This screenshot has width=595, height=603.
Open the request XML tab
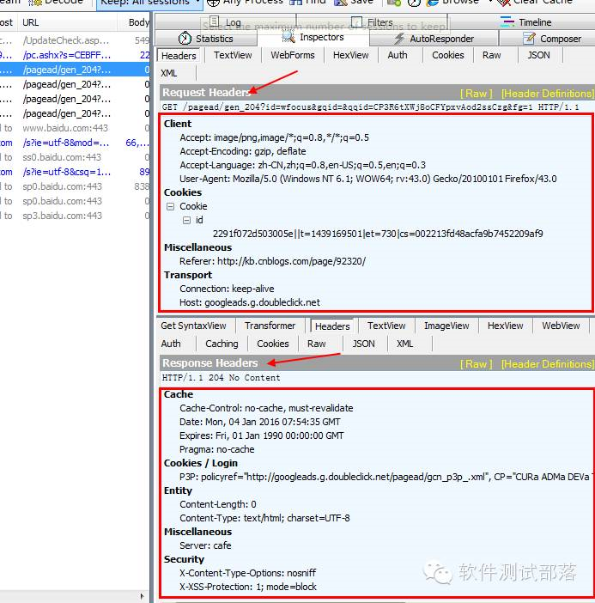click(x=169, y=73)
